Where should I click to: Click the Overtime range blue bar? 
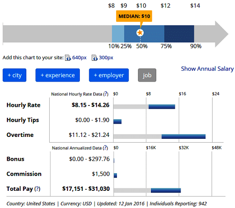[x=183, y=136]
